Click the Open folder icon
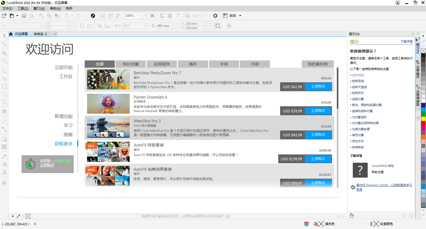 (x=12, y=16)
